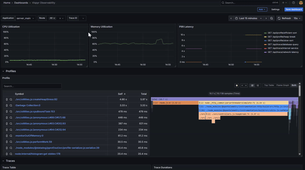Click the CPU Utilization panel title
Image resolution: width=305 pixels, height=170 pixels.
(x=11, y=27)
